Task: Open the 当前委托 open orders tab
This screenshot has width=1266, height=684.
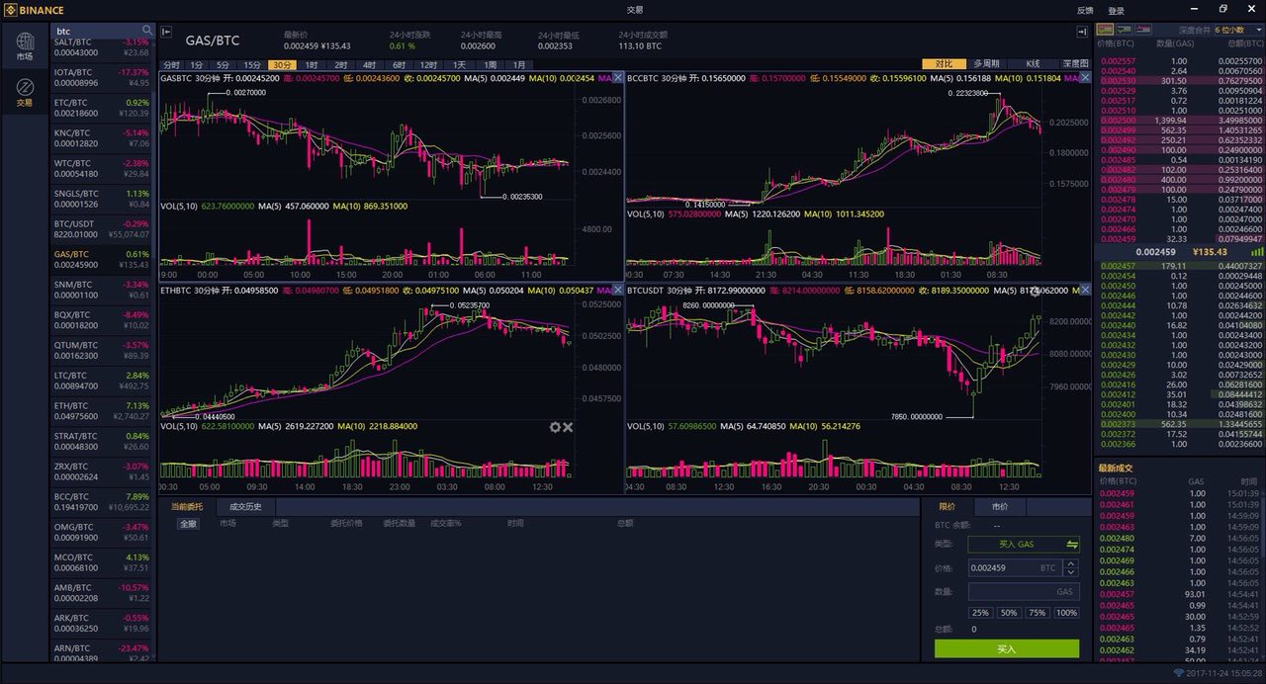Action: point(187,506)
